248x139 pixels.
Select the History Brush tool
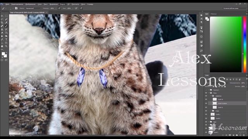pos(6,29)
